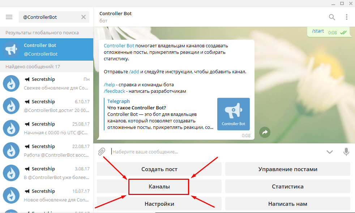Screen dimensions: 355x213
Task: Click Secretship avatar beside 25.08.17 message
Action: (x=11, y=128)
